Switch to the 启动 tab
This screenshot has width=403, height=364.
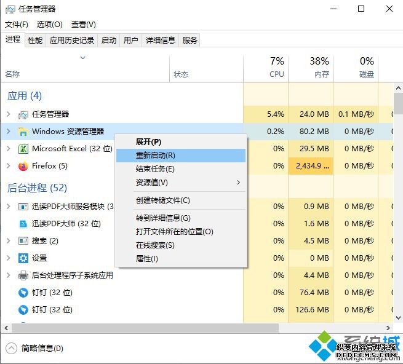[x=109, y=41]
